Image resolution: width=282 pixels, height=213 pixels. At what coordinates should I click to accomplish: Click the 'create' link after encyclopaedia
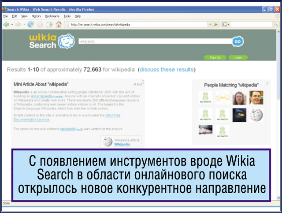pyautogui.click(x=58, y=97)
